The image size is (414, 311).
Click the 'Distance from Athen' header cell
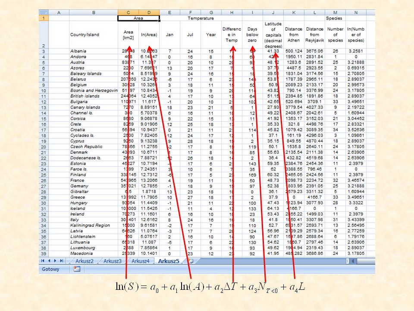pyautogui.click(x=294, y=35)
